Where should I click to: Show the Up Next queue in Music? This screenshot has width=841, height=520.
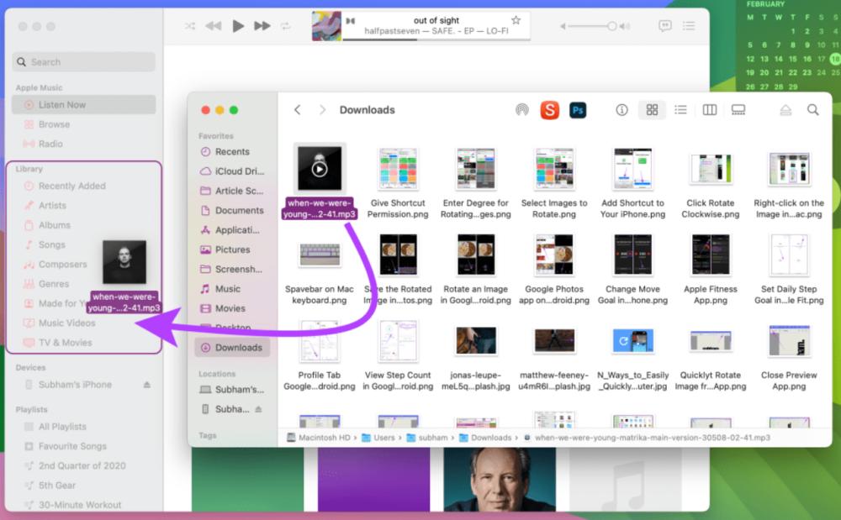coord(689,26)
